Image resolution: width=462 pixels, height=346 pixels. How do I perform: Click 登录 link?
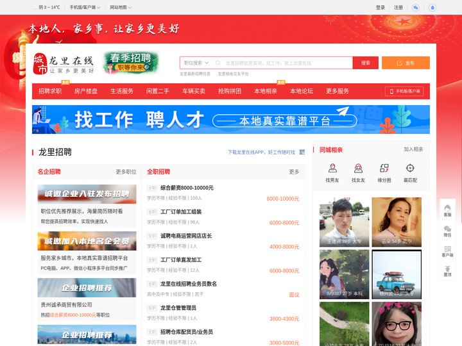(x=381, y=7)
